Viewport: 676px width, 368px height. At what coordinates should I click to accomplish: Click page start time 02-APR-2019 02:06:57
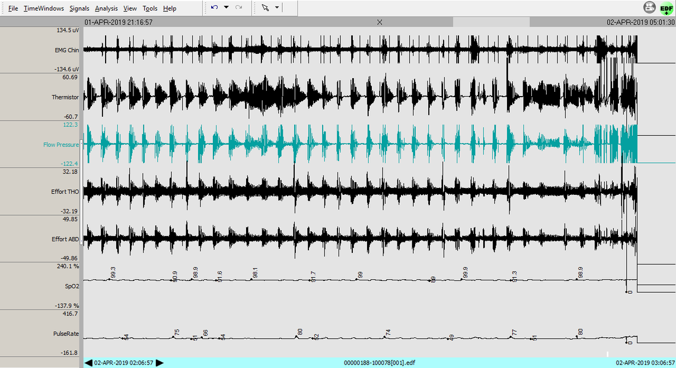124,363
